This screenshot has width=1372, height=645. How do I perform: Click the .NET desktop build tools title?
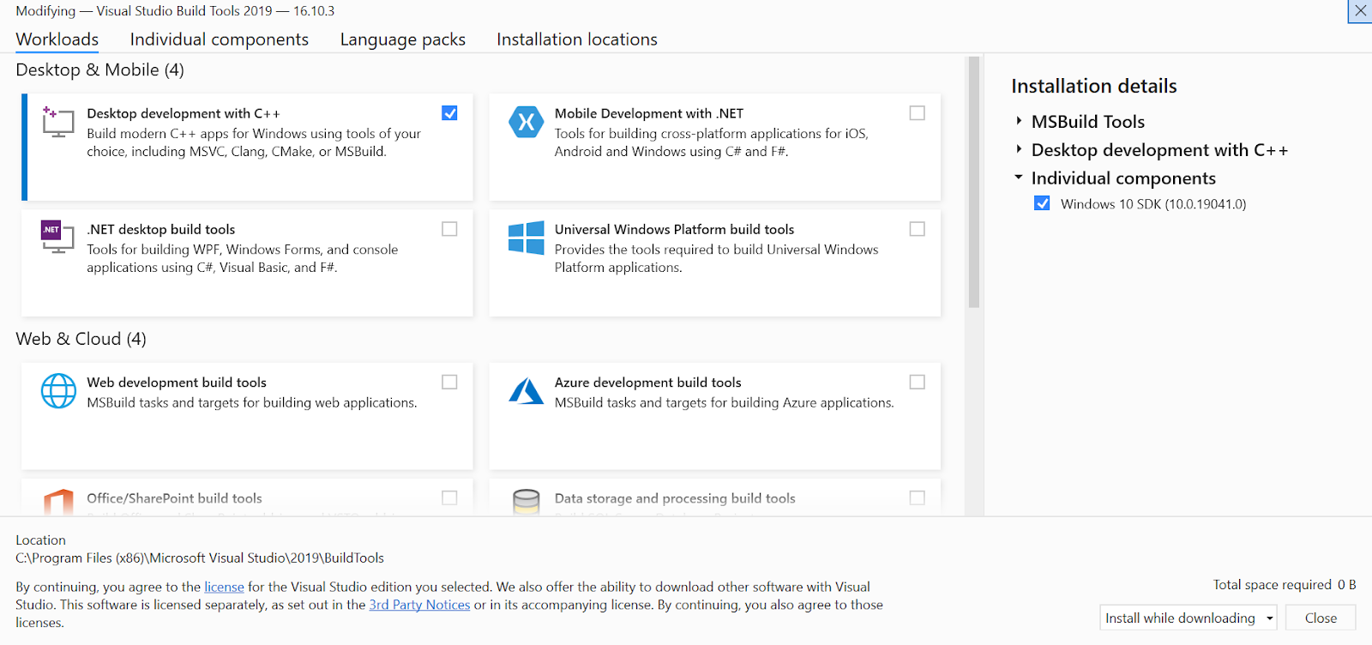click(160, 229)
